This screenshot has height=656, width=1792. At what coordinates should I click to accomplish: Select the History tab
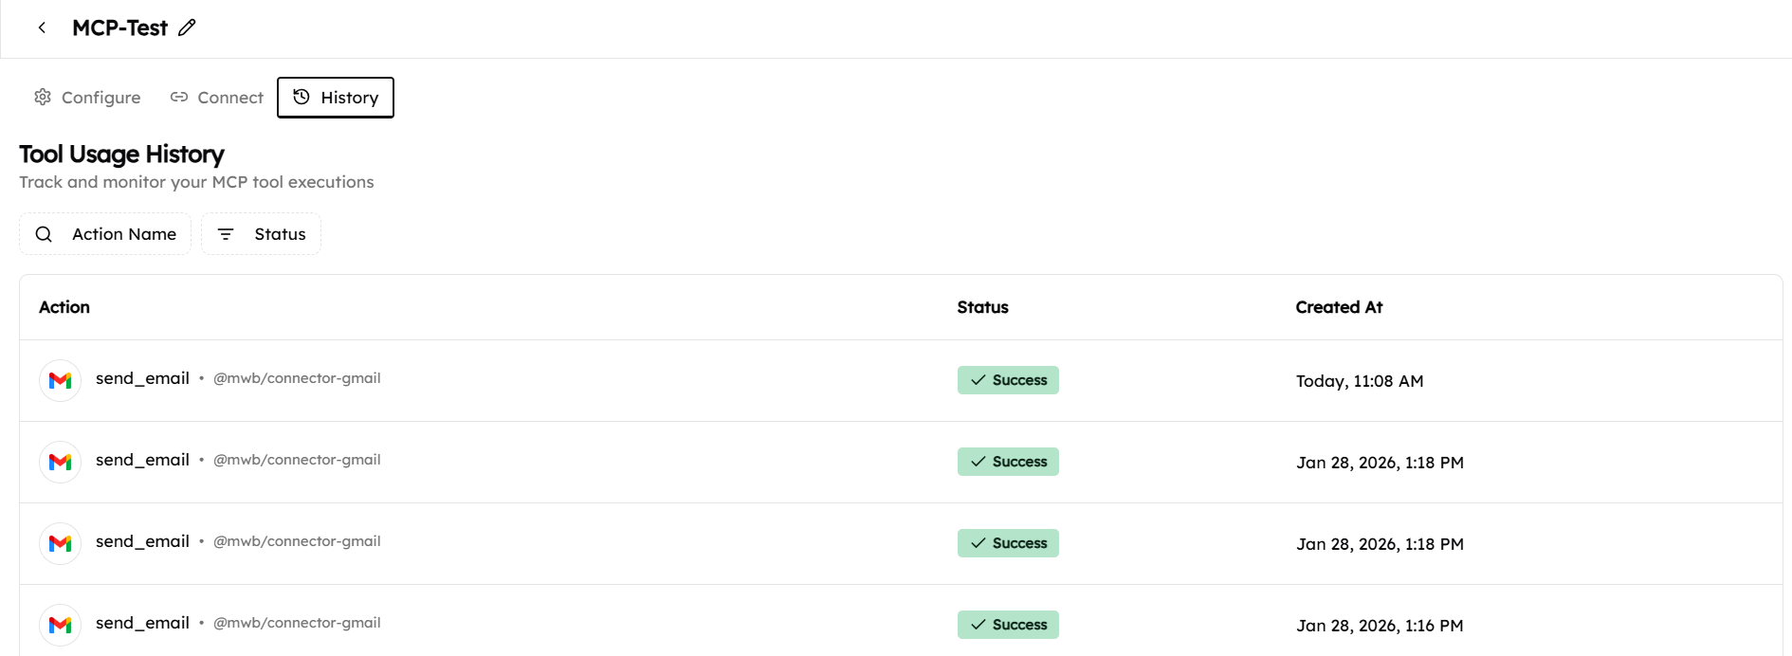[x=336, y=98]
